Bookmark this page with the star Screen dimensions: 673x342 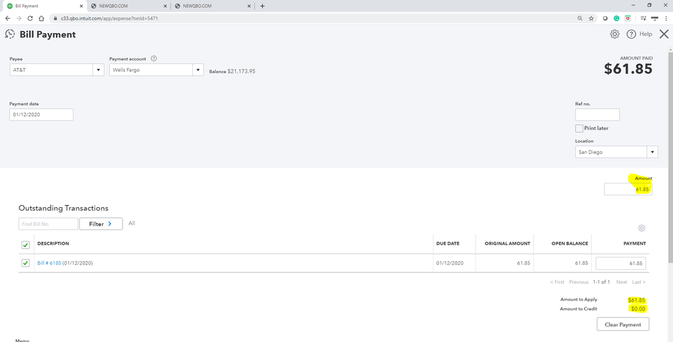[591, 18]
